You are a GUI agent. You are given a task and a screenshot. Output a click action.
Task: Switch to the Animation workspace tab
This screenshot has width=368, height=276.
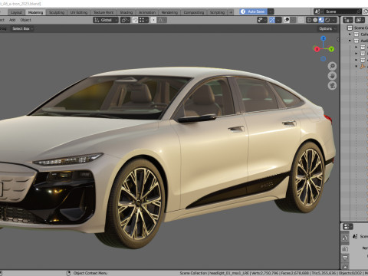pyautogui.click(x=147, y=12)
